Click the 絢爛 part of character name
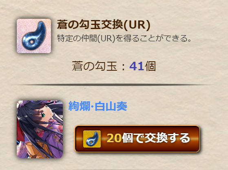This screenshot has width=228, height=170. [x=79, y=106]
